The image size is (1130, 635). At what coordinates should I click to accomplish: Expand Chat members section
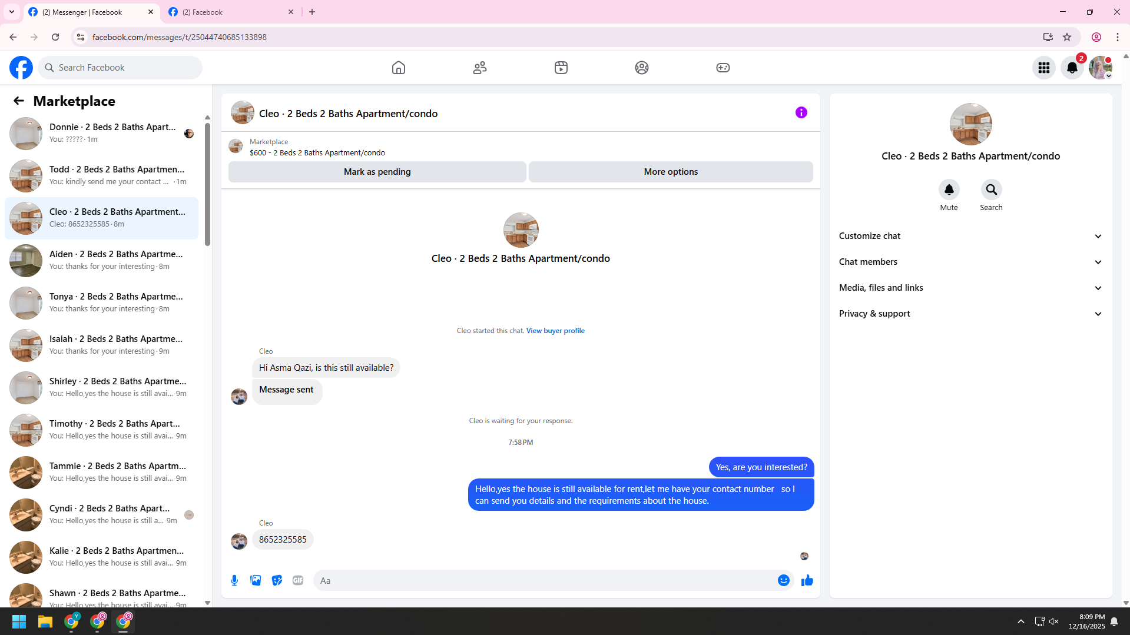970,262
